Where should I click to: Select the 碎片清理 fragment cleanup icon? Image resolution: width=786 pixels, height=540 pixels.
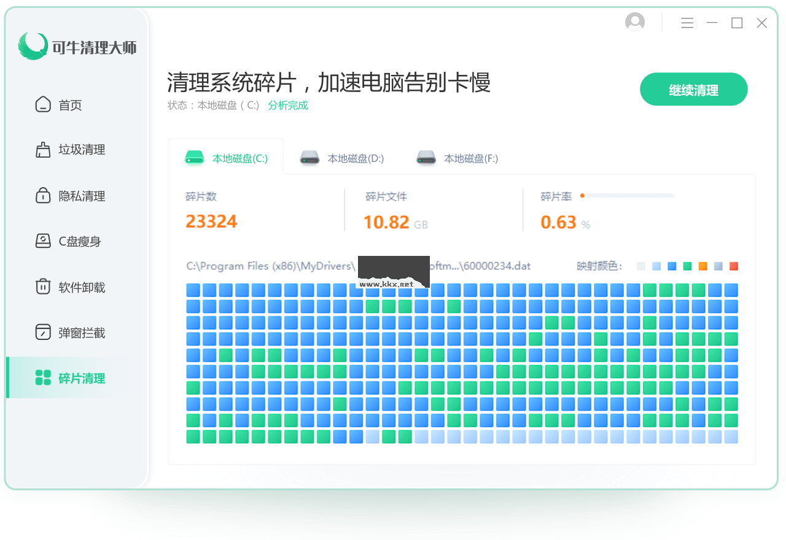click(43, 378)
